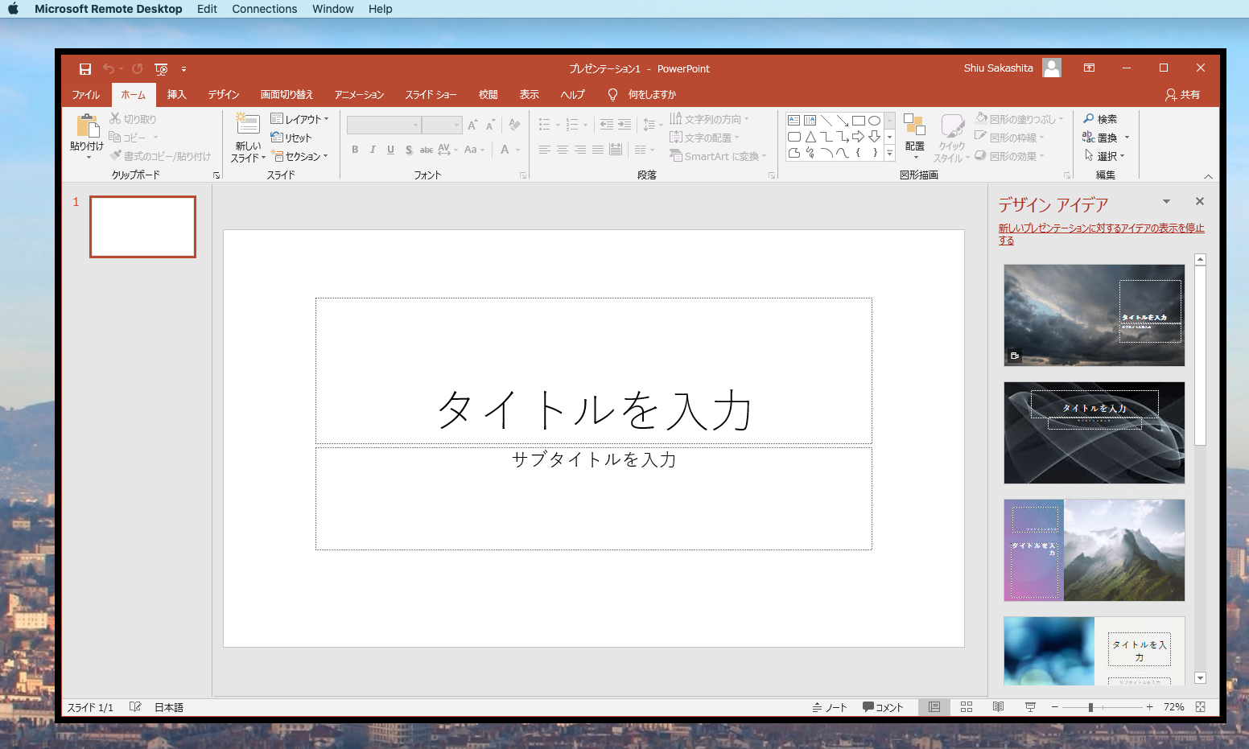The image size is (1249, 749).
Task: Expand the shapes gallery More arrow
Action: coord(889,153)
